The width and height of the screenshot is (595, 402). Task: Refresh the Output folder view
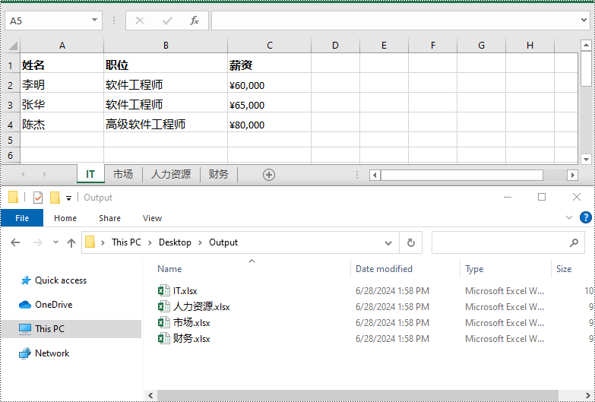(x=410, y=242)
